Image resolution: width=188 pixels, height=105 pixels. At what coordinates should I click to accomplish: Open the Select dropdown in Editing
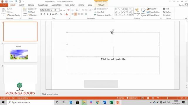[167, 15]
